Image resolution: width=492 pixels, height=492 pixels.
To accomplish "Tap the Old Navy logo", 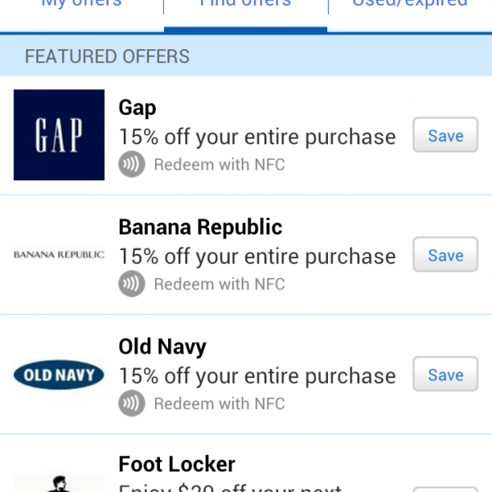I will [59, 376].
